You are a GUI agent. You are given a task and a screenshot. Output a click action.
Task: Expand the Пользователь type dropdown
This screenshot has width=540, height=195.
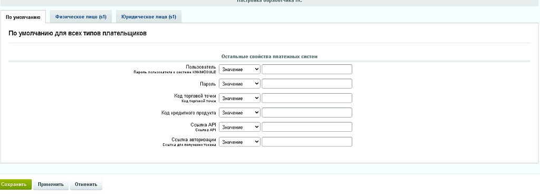point(240,70)
